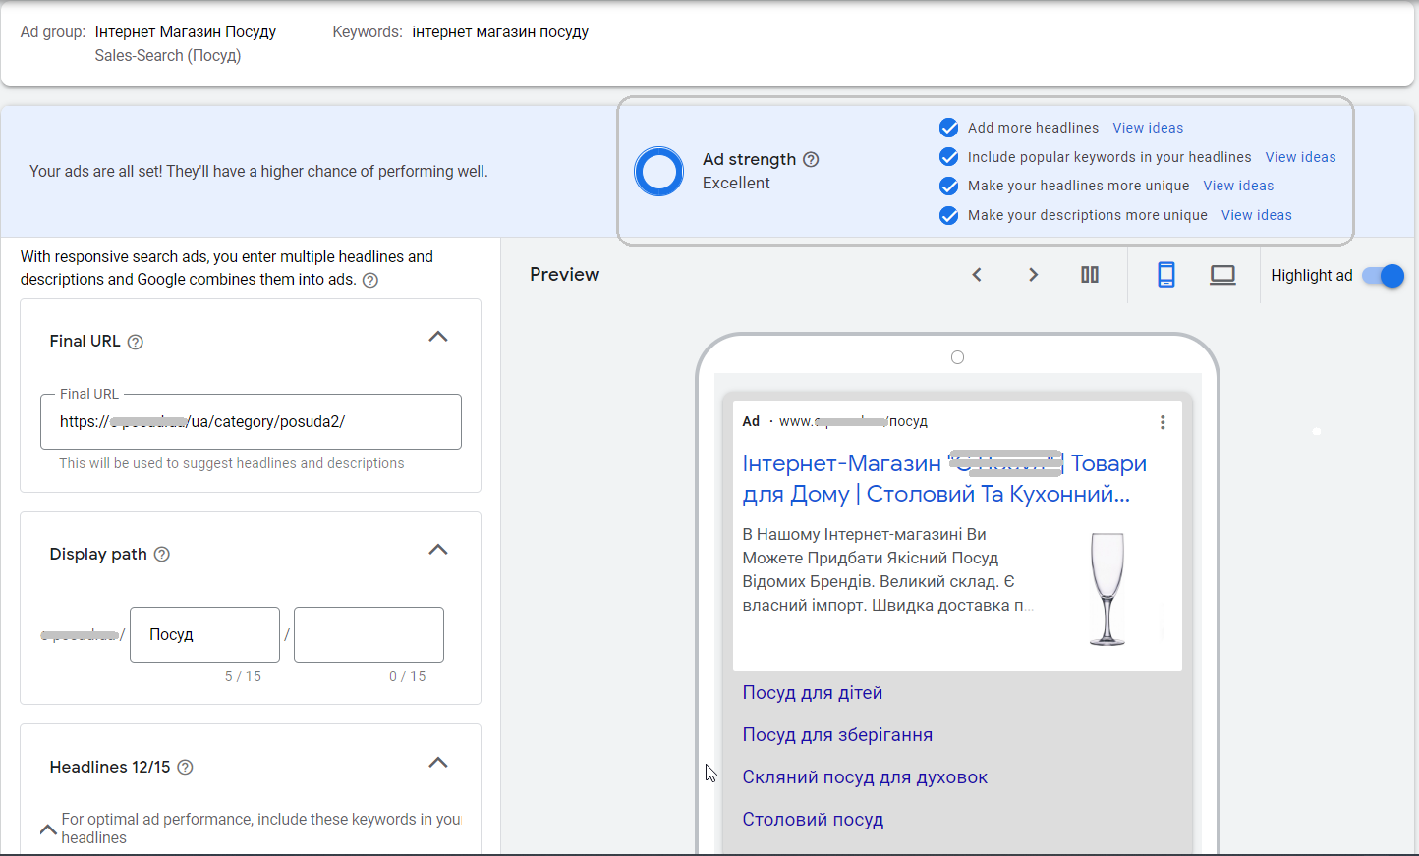Click the Ad strength circle indicator
Screen dimensions: 1419x856
pyautogui.click(x=658, y=171)
